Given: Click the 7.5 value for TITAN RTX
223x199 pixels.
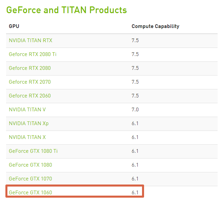Looking at the screenshot, I should coord(135,40).
